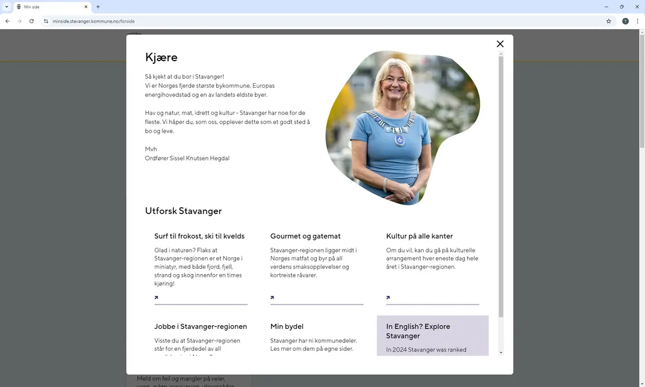
Task: Click the mayor's portrait photo
Action: [x=400, y=129]
